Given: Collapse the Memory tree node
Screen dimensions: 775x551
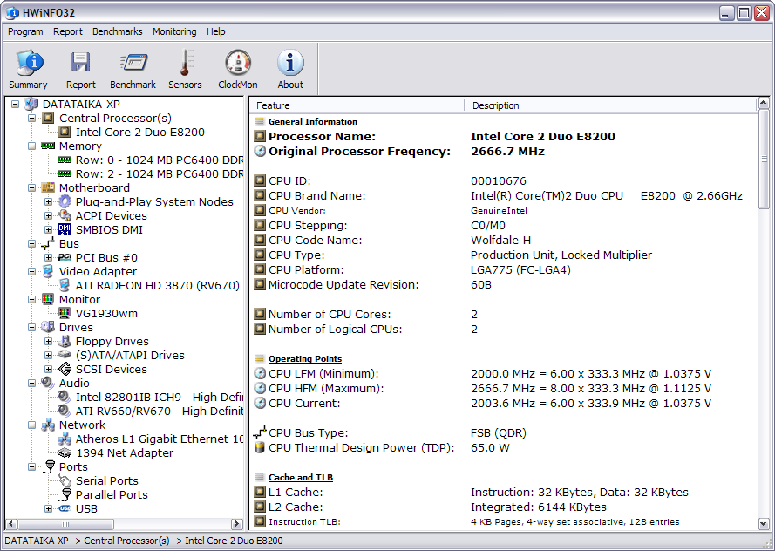Looking at the screenshot, I should [32, 146].
